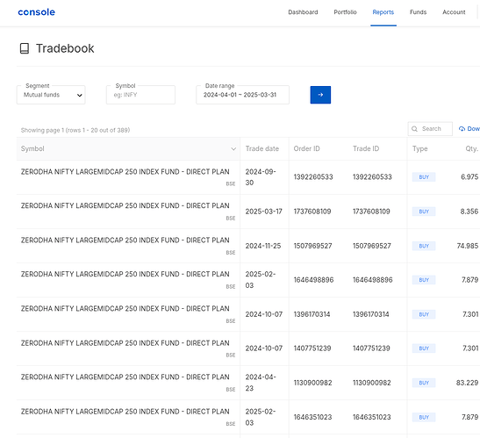Click order ID 1130900982

pos(312,383)
